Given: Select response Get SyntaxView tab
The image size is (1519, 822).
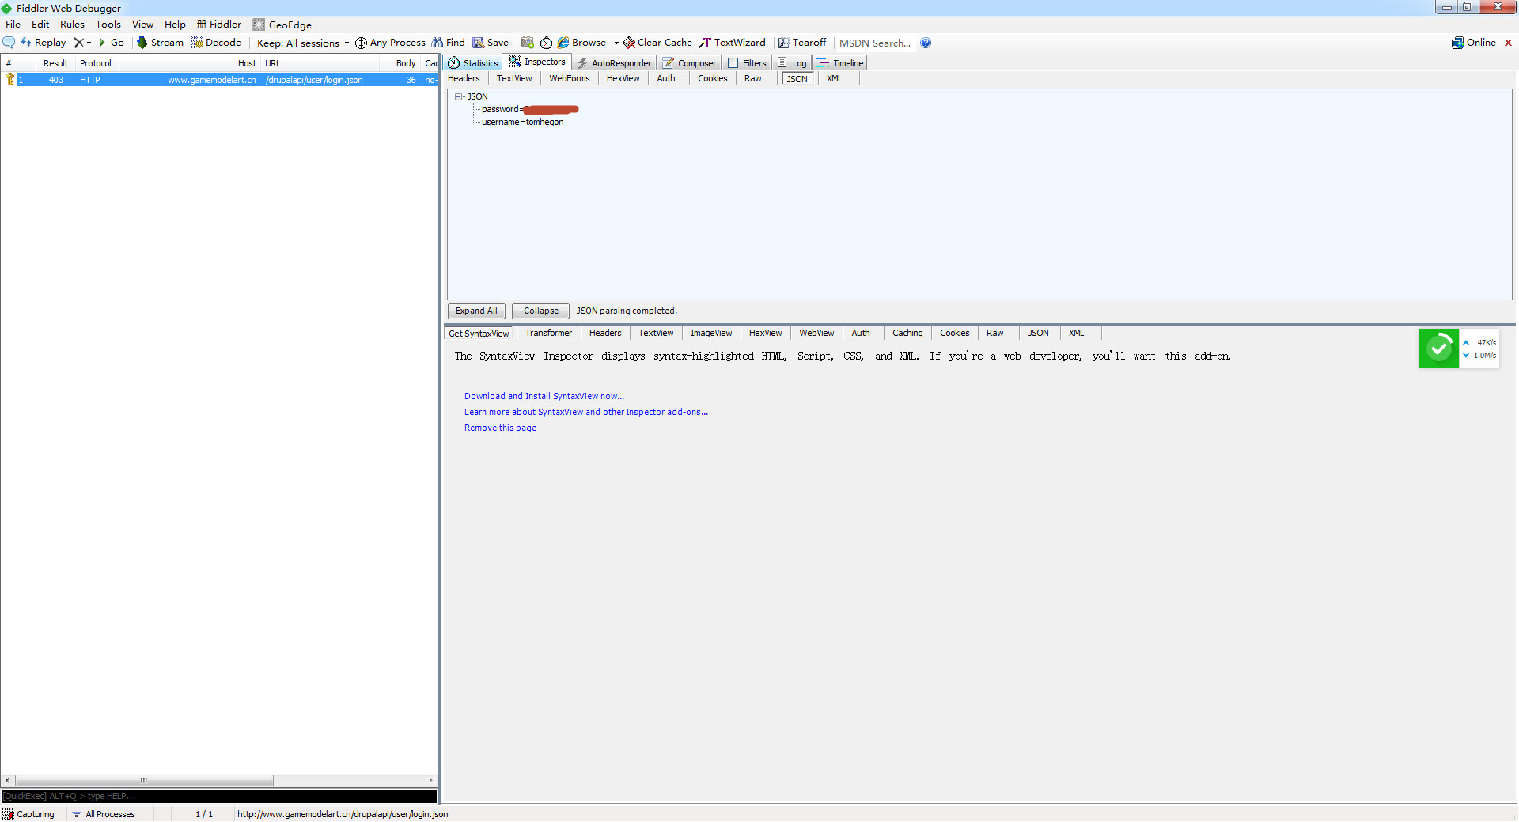Looking at the screenshot, I should (x=479, y=334).
